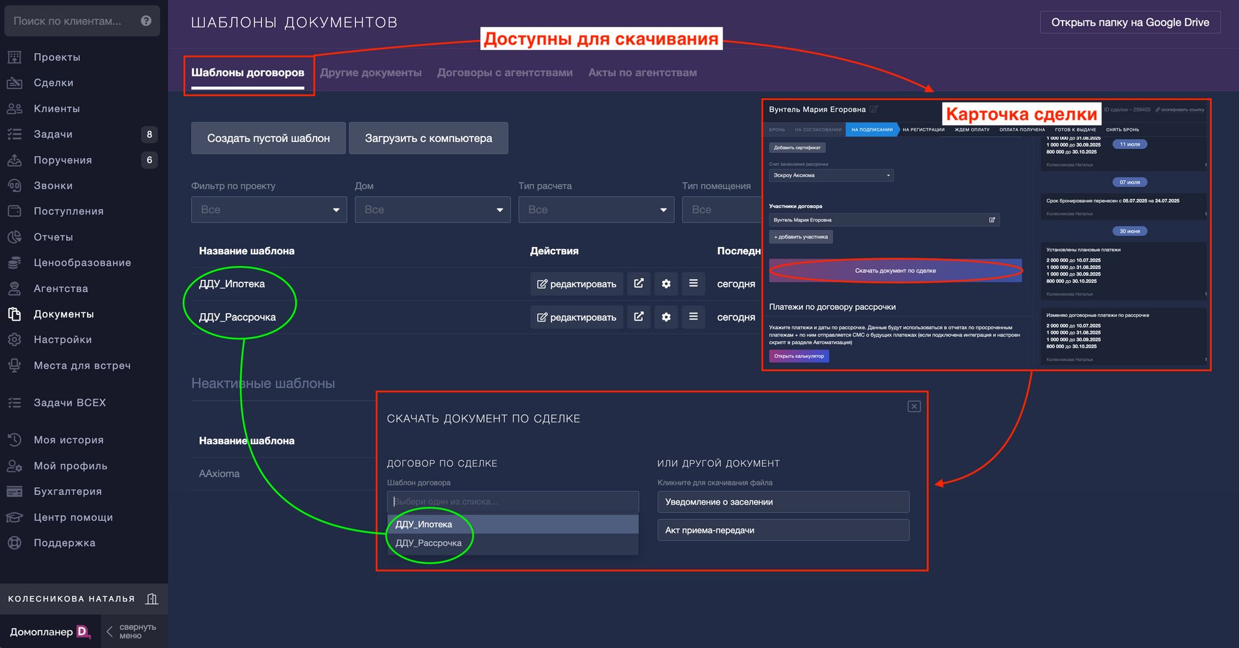Screen dimensions: 1239x648
Task: Open the Договоры с агентствами tab
Action: point(505,73)
